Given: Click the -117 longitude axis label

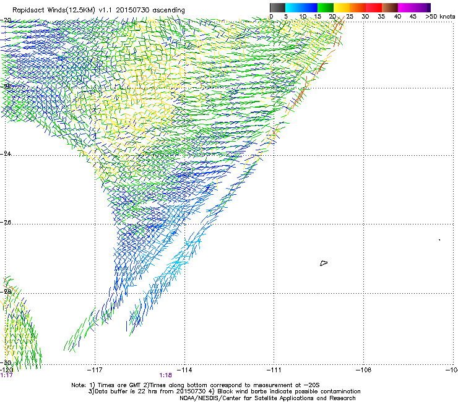Looking at the screenshot, I should pos(95,370).
